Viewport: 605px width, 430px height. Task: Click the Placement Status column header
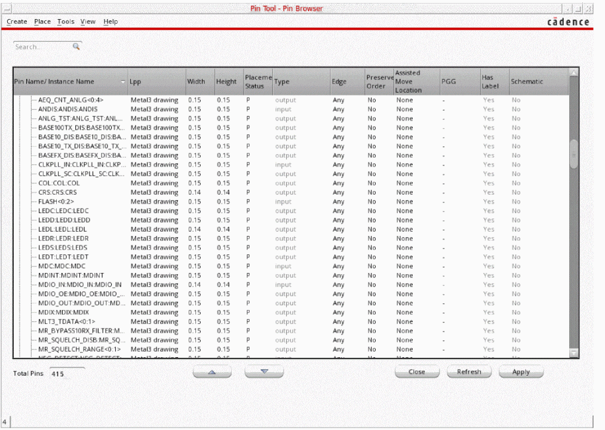[258, 81]
